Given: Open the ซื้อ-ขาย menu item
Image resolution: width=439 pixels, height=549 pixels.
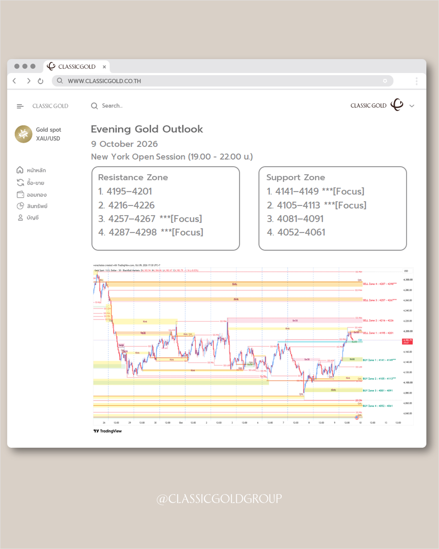Looking at the screenshot, I should click(x=30, y=182).
